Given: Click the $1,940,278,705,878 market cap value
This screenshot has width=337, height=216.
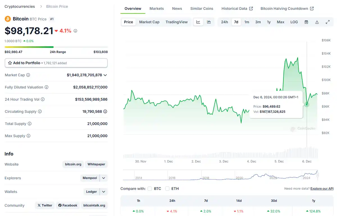Looking at the screenshot, I should pos(84,75).
